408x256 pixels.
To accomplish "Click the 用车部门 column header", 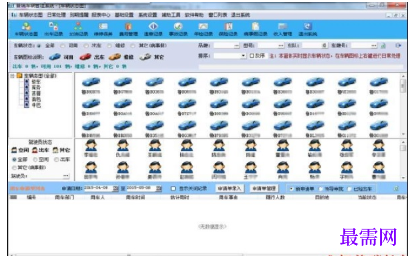I will coord(64,198).
